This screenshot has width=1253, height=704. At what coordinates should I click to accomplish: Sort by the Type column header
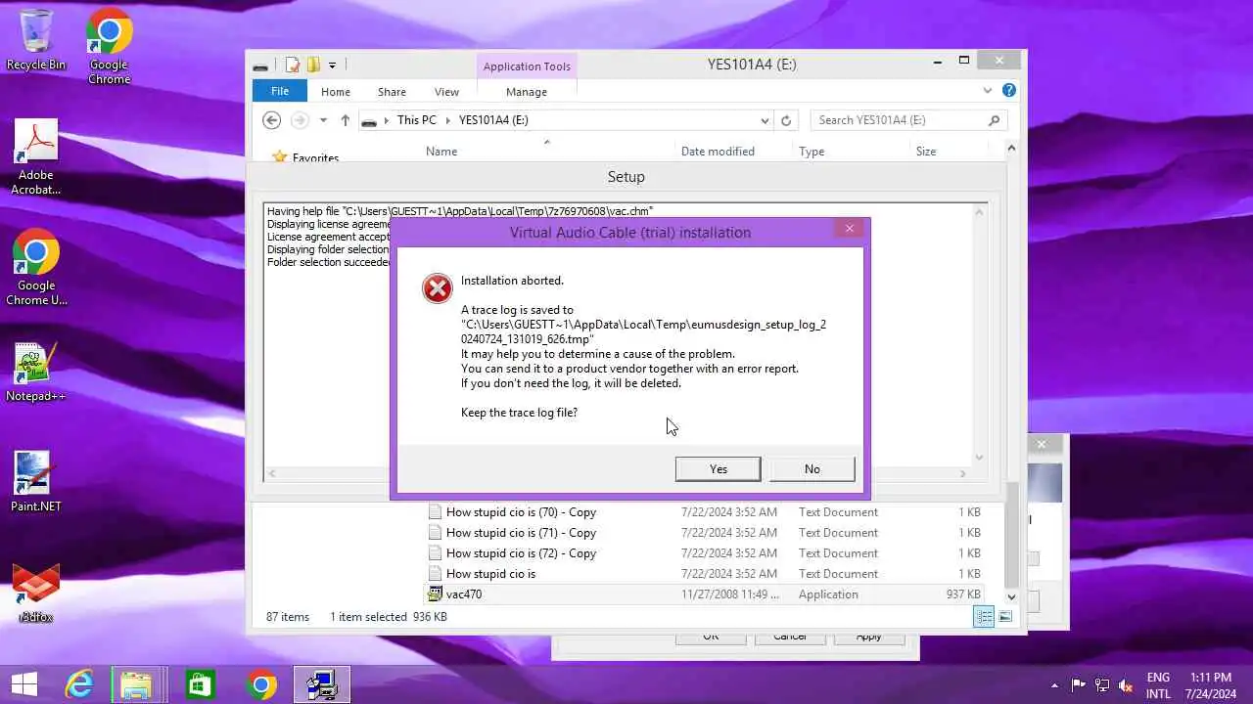(812, 152)
